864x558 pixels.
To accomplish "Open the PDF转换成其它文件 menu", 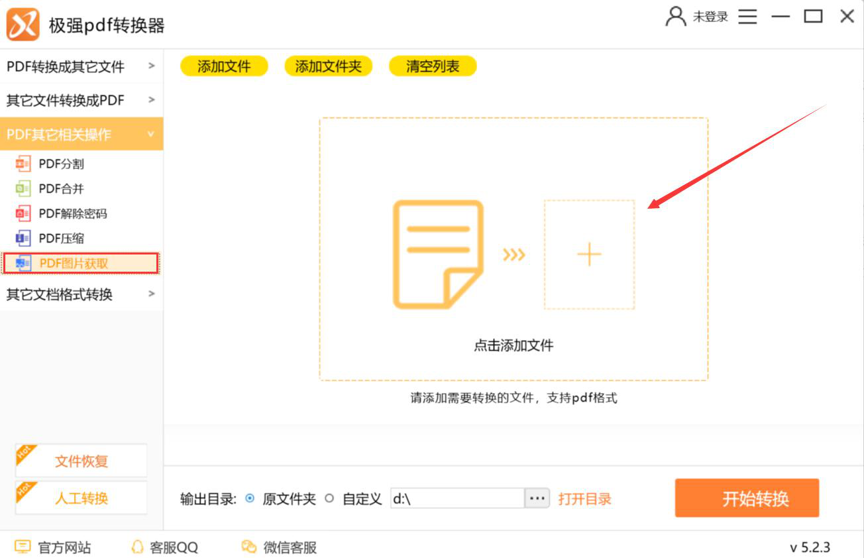I will pos(81,66).
